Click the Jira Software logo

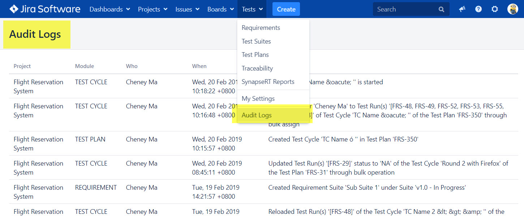[x=45, y=9]
